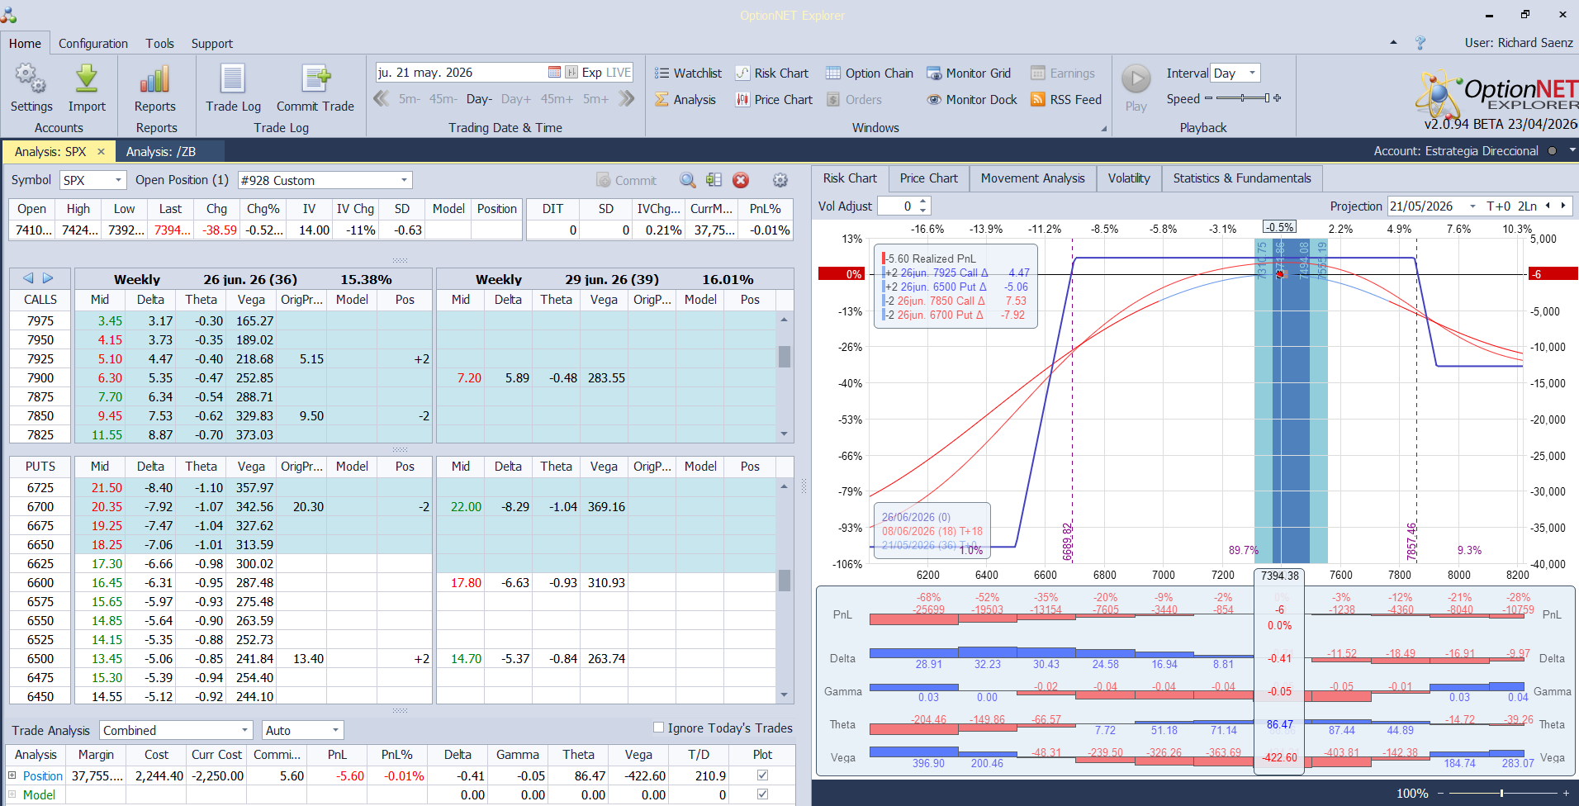Screen dimensions: 1579x806
Task: Open the analysis gear settings icon
Action: point(780,180)
